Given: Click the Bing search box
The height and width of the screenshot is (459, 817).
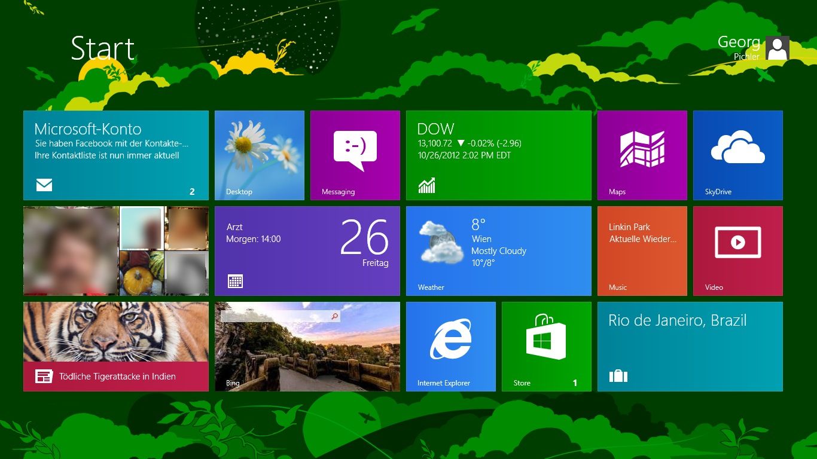Looking at the screenshot, I should pyautogui.click(x=281, y=316).
